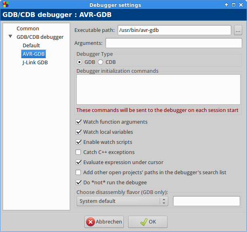247x232 pixels.
Task: Open the Default debugger configuration
Action: point(31,46)
